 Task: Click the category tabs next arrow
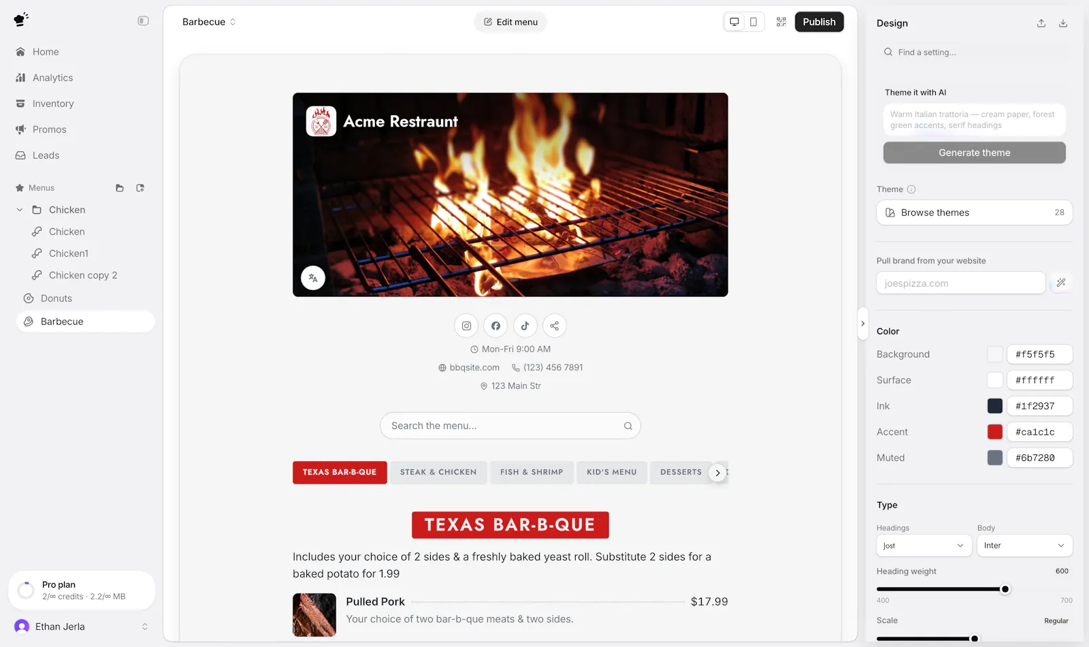(x=717, y=473)
